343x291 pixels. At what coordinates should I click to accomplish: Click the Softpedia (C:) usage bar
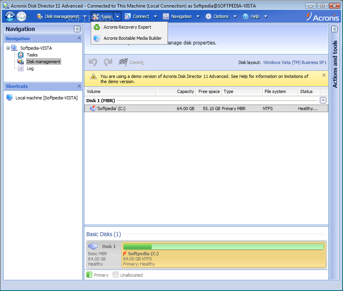click(x=223, y=247)
